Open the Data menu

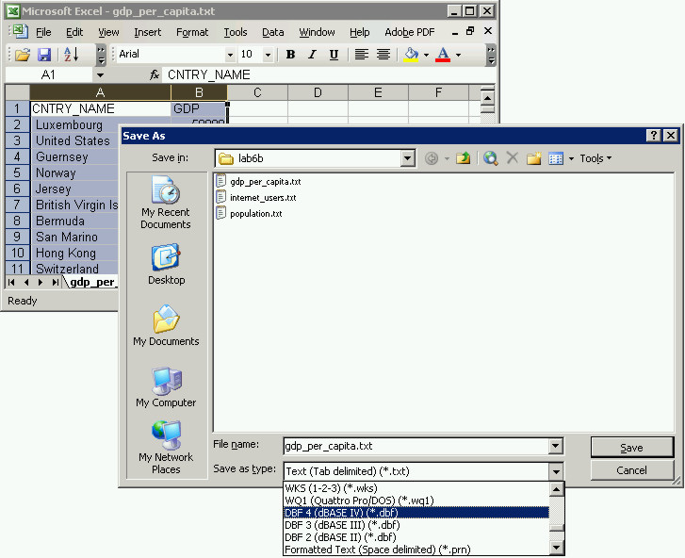[273, 32]
